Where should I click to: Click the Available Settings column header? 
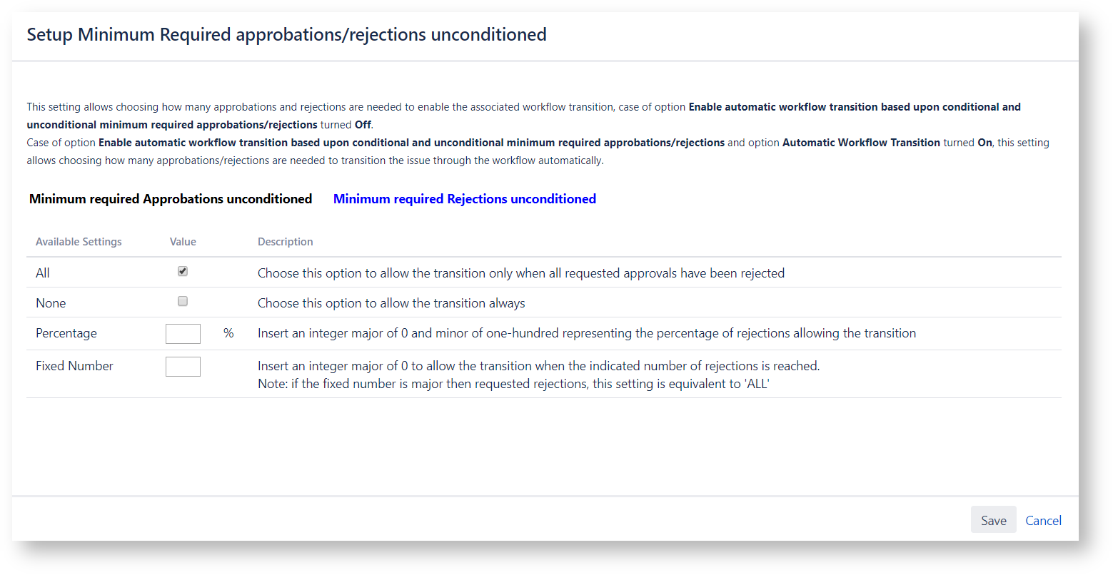coord(79,242)
